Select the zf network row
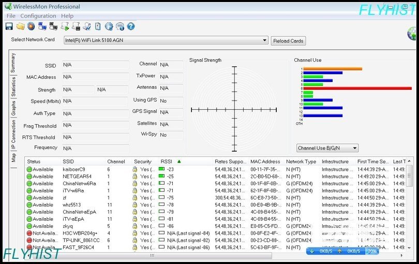This screenshot has height=264, width=419. click(216, 197)
